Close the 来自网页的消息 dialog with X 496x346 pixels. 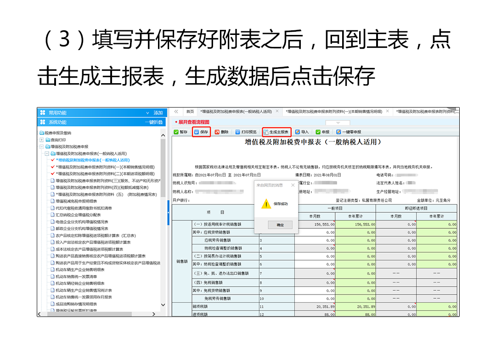point(293,185)
